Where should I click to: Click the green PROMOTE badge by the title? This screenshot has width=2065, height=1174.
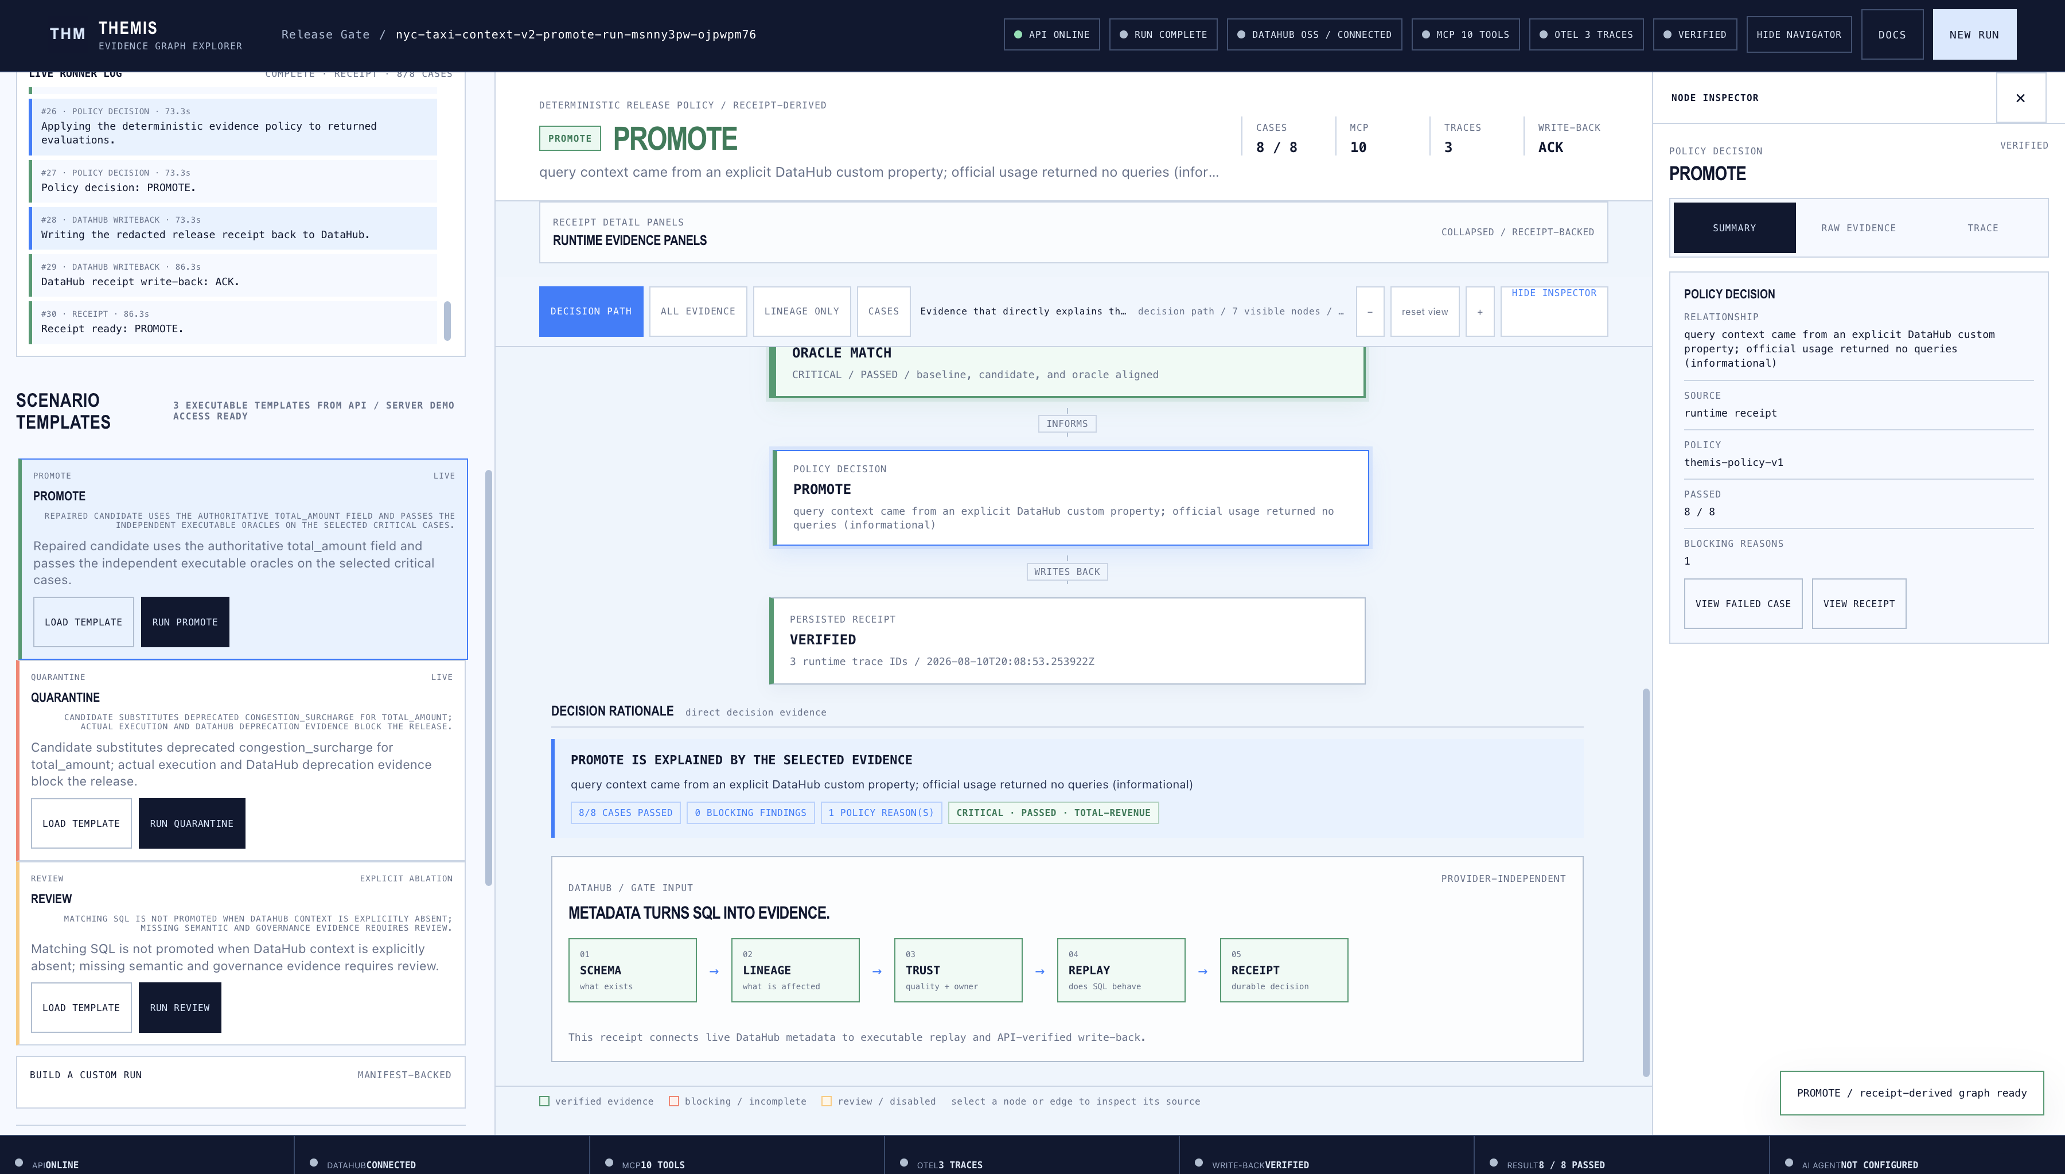pyautogui.click(x=569, y=139)
